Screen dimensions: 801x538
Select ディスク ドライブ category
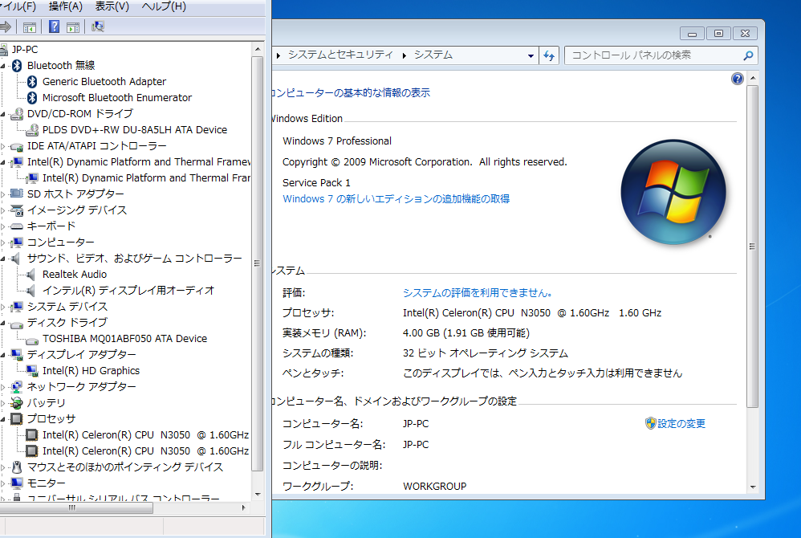67,322
